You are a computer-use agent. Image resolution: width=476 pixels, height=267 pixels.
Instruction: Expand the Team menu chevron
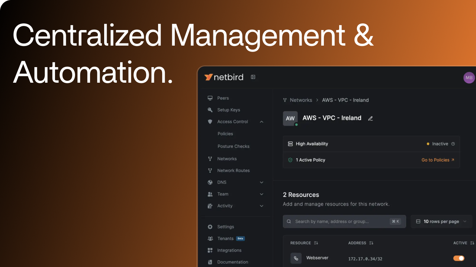[261, 194]
